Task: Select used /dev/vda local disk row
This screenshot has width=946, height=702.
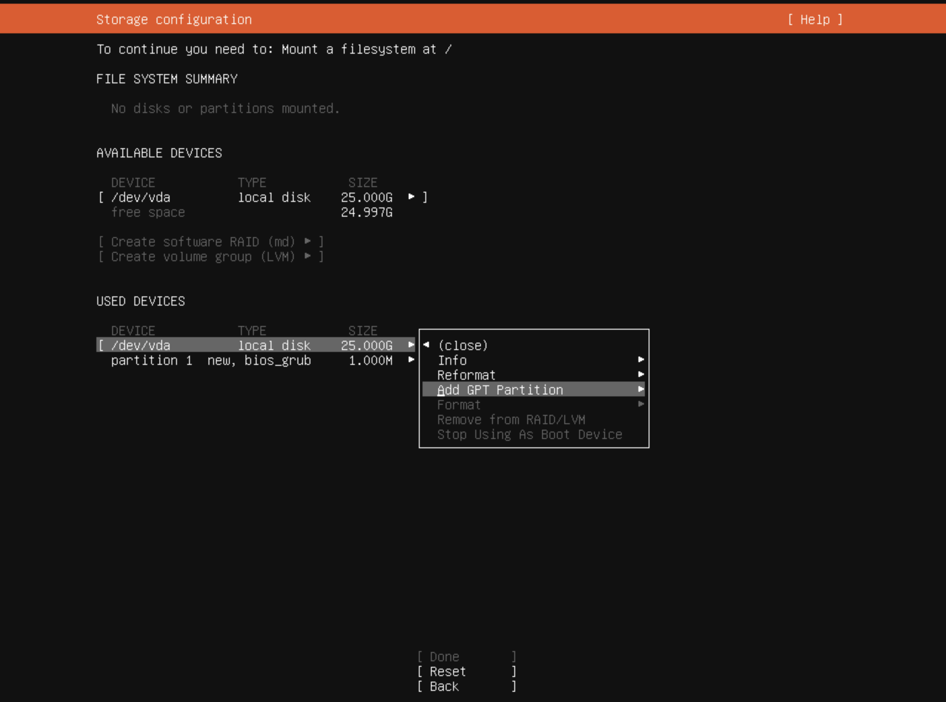Action: click(256, 345)
